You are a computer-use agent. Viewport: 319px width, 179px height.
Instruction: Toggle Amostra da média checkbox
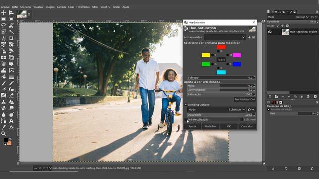point(268,109)
